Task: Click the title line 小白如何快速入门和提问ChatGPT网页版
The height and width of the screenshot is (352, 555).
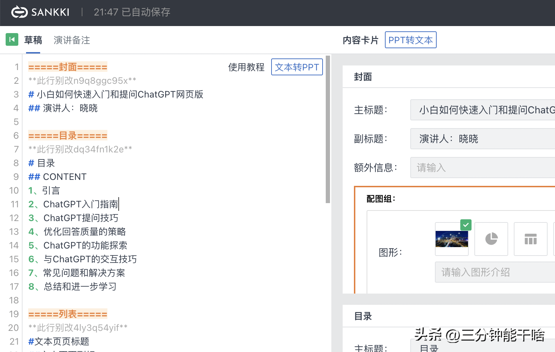Action: pos(116,94)
